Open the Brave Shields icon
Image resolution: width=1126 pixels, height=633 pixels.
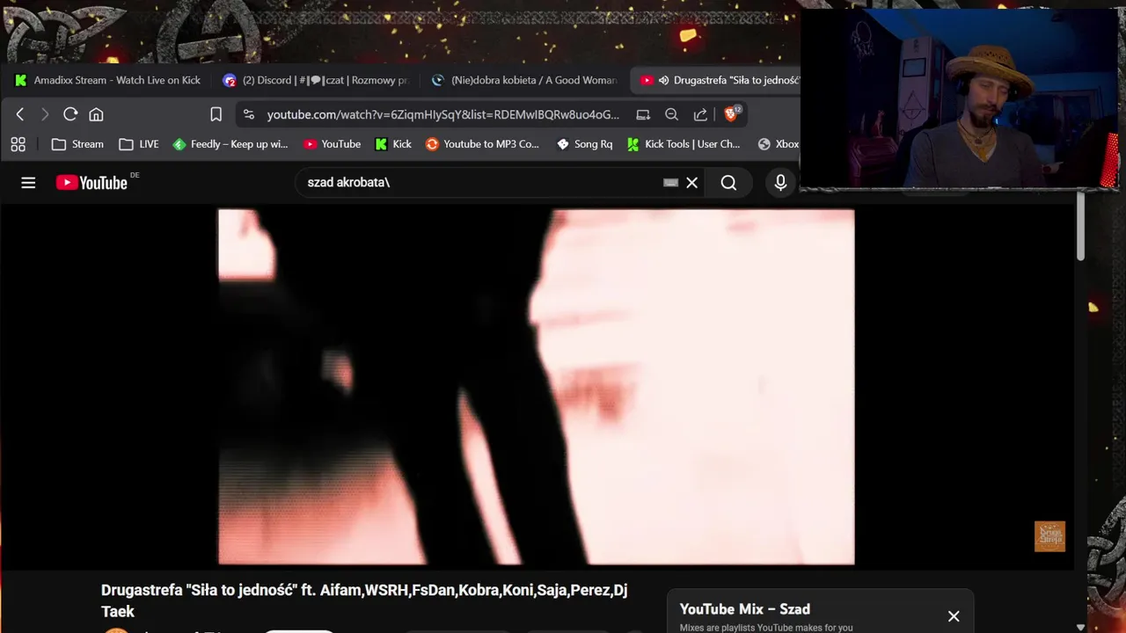coord(731,113)
